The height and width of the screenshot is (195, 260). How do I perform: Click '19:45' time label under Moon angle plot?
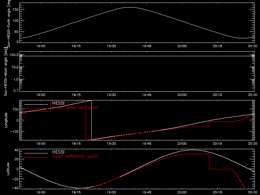click(147, 95)
